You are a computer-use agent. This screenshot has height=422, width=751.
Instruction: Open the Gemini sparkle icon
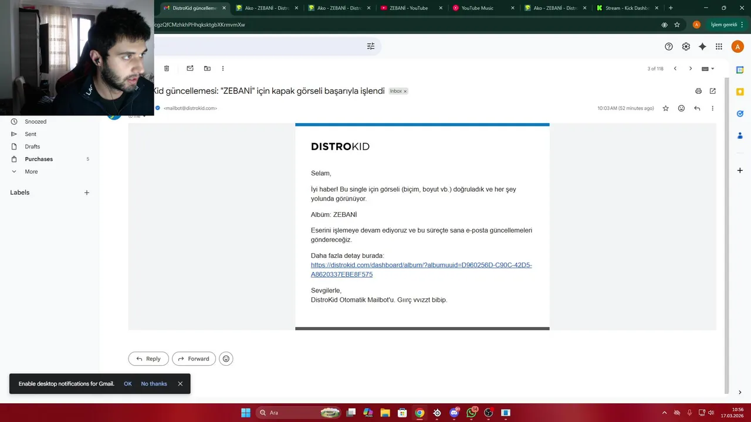(702, 46)
